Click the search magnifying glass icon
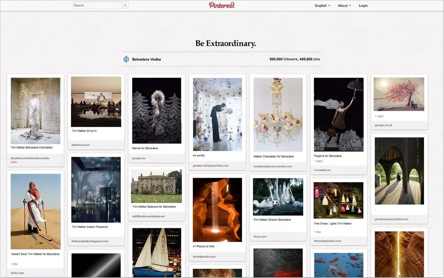 (125, 5)
